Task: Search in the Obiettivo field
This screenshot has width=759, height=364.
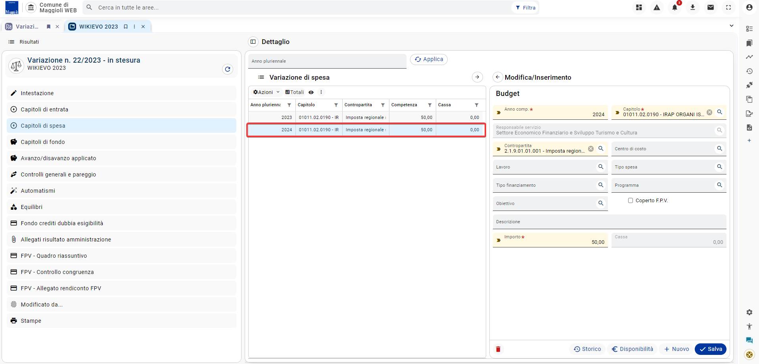Action: click(x=601, y=203)
